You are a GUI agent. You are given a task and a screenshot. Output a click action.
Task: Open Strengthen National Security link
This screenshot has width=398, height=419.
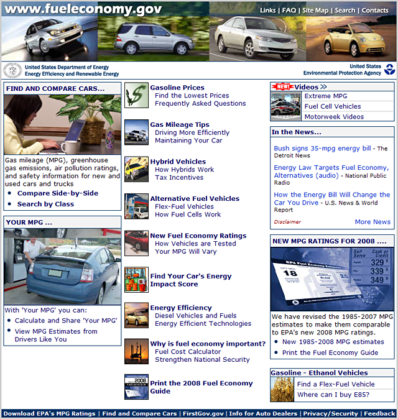pos(202,360)
